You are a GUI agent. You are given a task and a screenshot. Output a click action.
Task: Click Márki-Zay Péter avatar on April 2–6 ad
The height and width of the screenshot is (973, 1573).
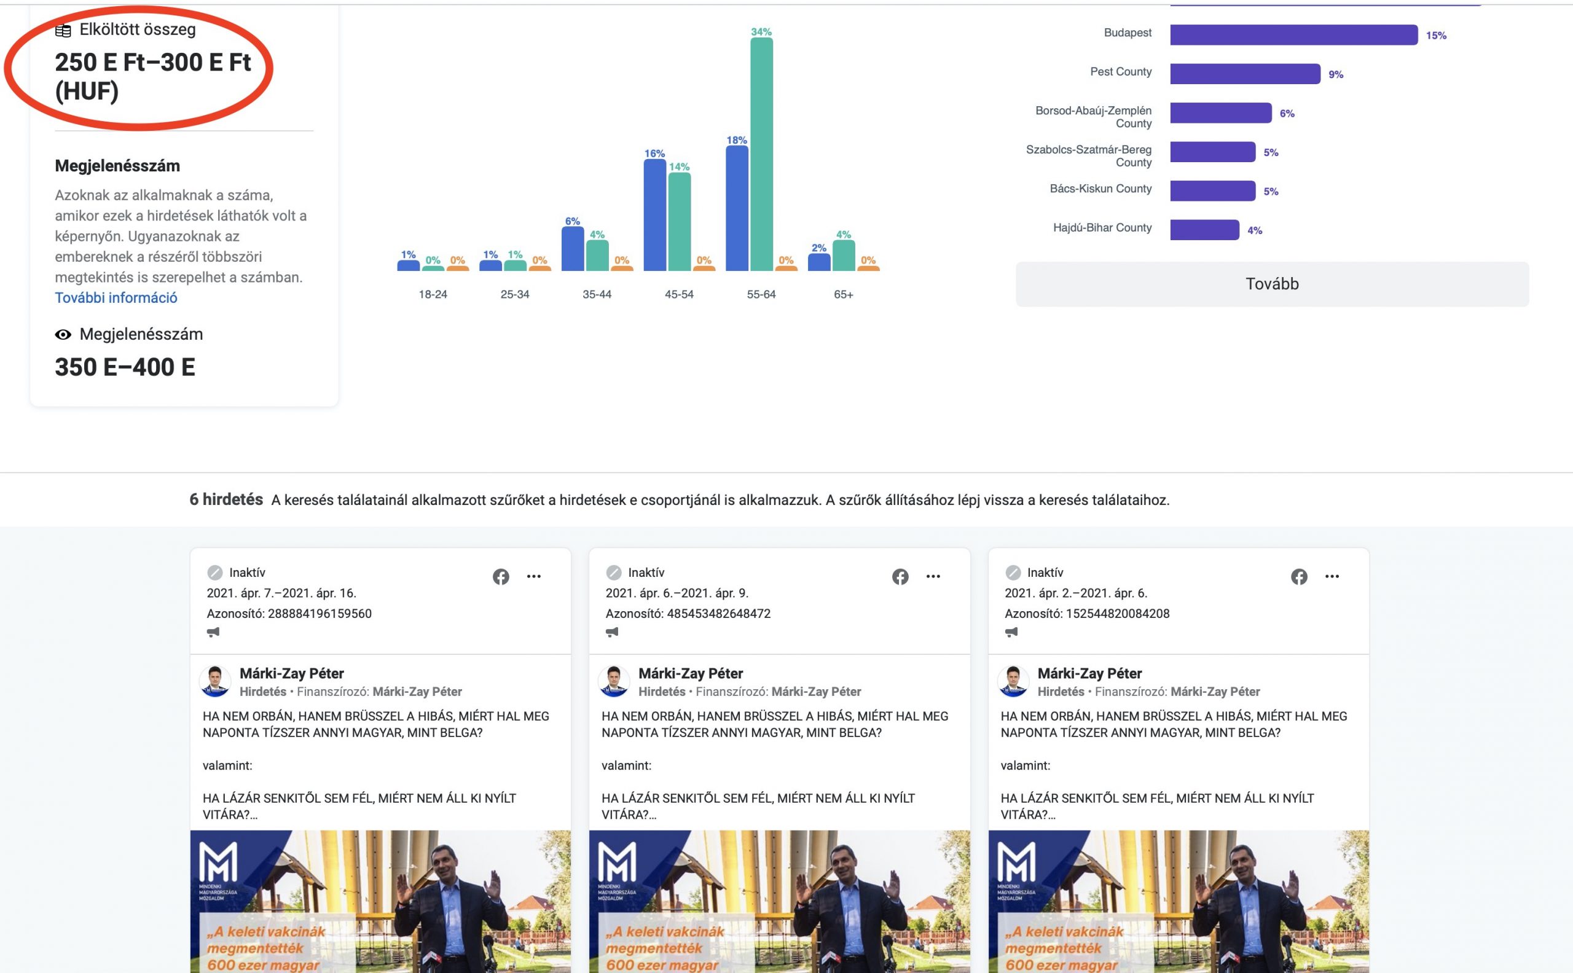click(x=1013, y=681)
